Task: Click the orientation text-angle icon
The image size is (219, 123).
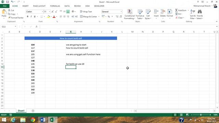Action: 73,12
